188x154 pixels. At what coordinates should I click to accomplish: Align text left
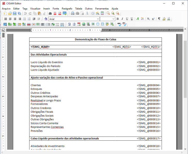pos(10,19)
